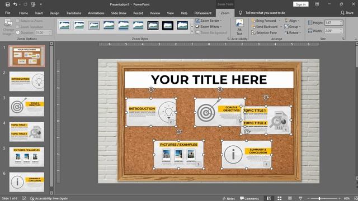Start presentation from beginning icon

click(34, 4)
